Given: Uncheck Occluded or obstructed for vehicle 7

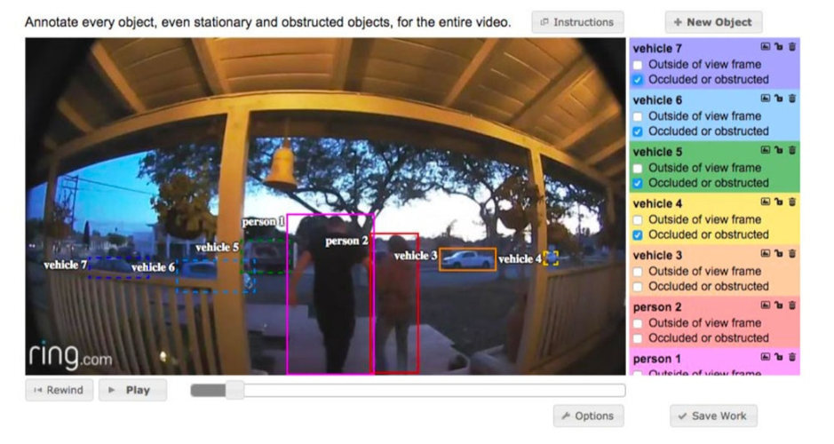Looking at the screenshot, I should point(638,80).
